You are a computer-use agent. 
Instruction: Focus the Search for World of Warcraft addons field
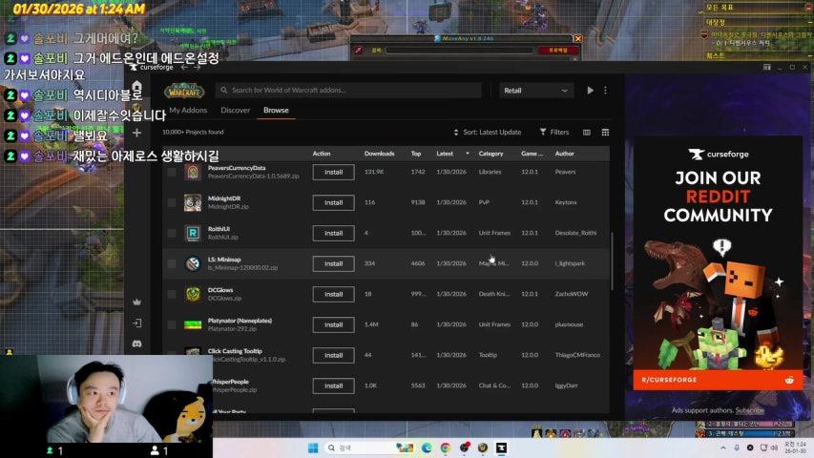(348, 91)
